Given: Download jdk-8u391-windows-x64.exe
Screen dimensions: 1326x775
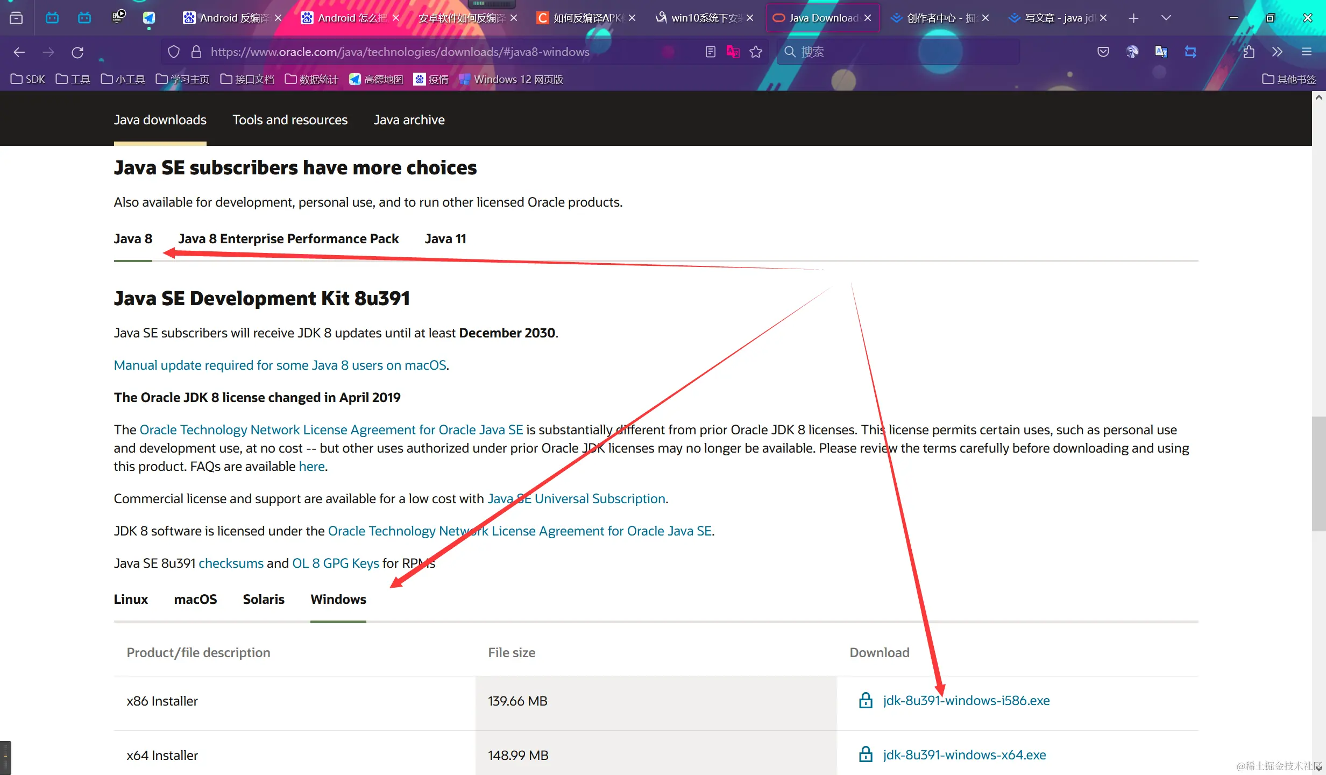Looking at the screenshot, I should point(964,755).
